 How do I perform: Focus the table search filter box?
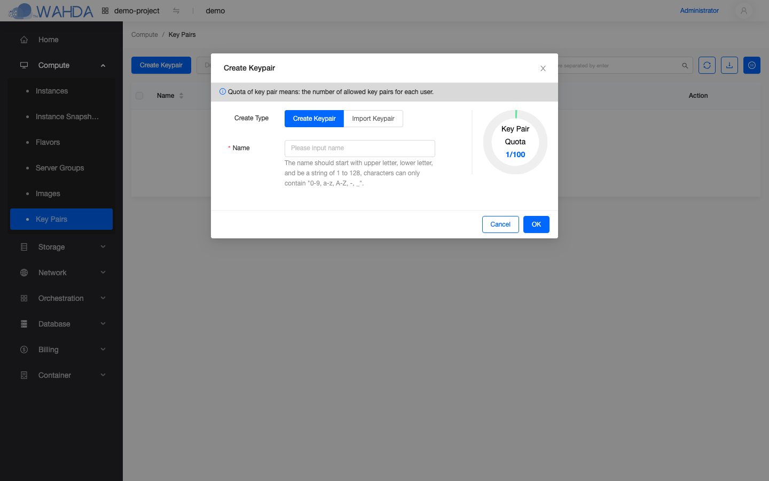point(619,66)
